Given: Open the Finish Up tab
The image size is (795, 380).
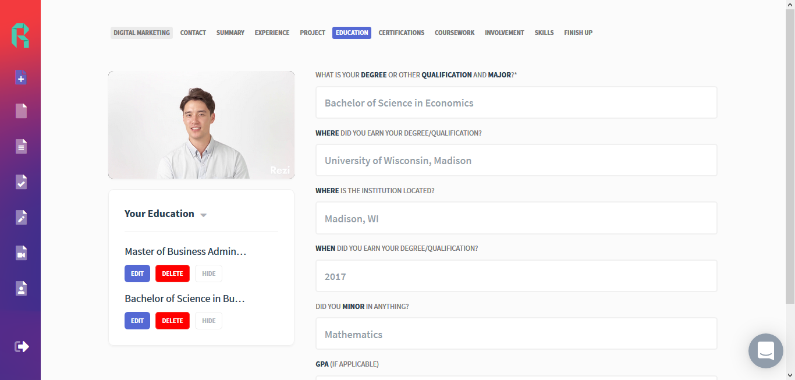Looking at the screenshot, I should 578,33.
